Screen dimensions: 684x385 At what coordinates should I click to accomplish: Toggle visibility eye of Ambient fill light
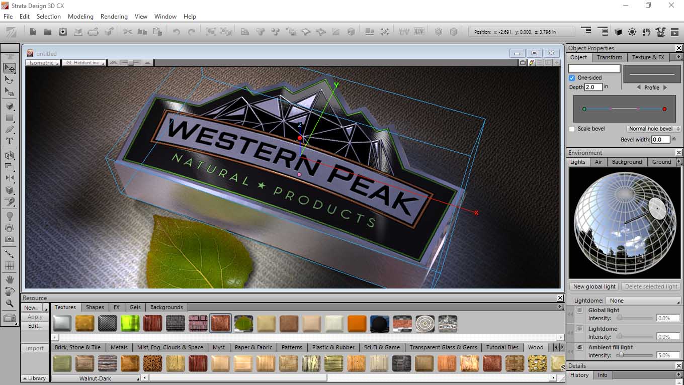pyautogui.click(x=579, y=347)
